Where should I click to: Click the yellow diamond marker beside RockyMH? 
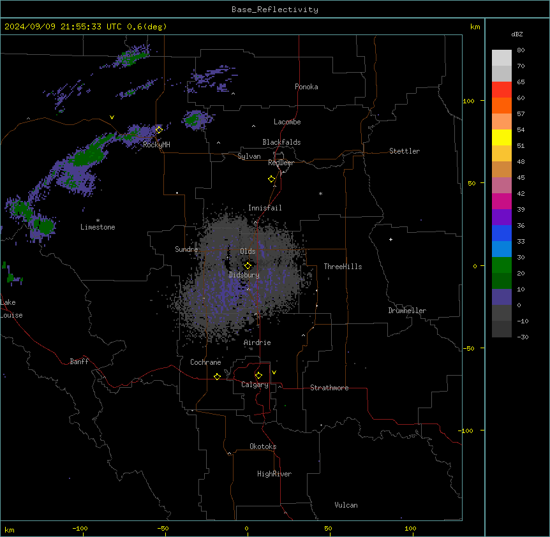pyautogui.click(x=159, y=129)
